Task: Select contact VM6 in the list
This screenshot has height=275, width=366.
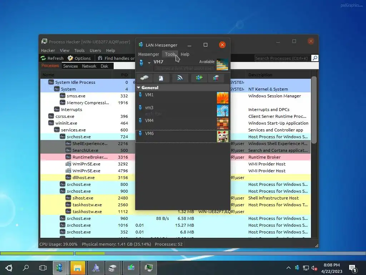Action: pos(183,136)
